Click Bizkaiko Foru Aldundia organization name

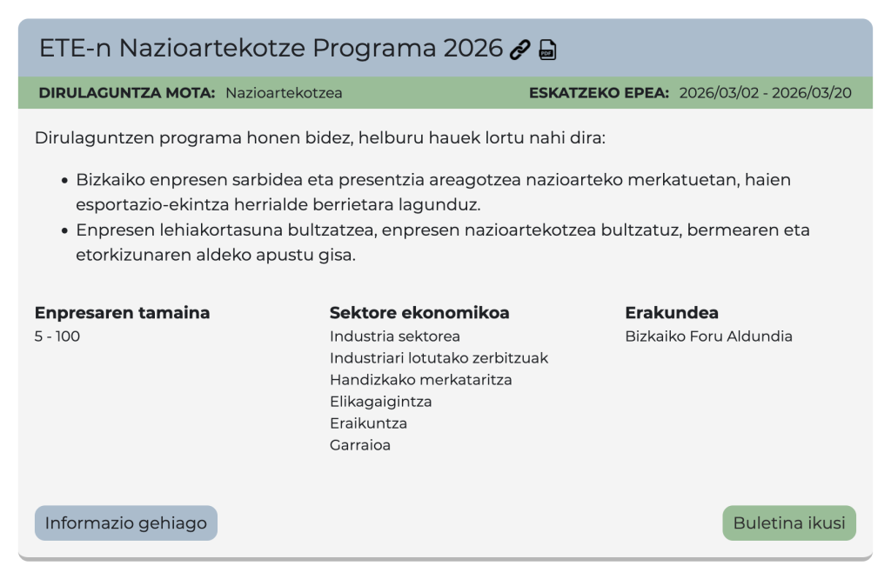click(x=708, y=336)
